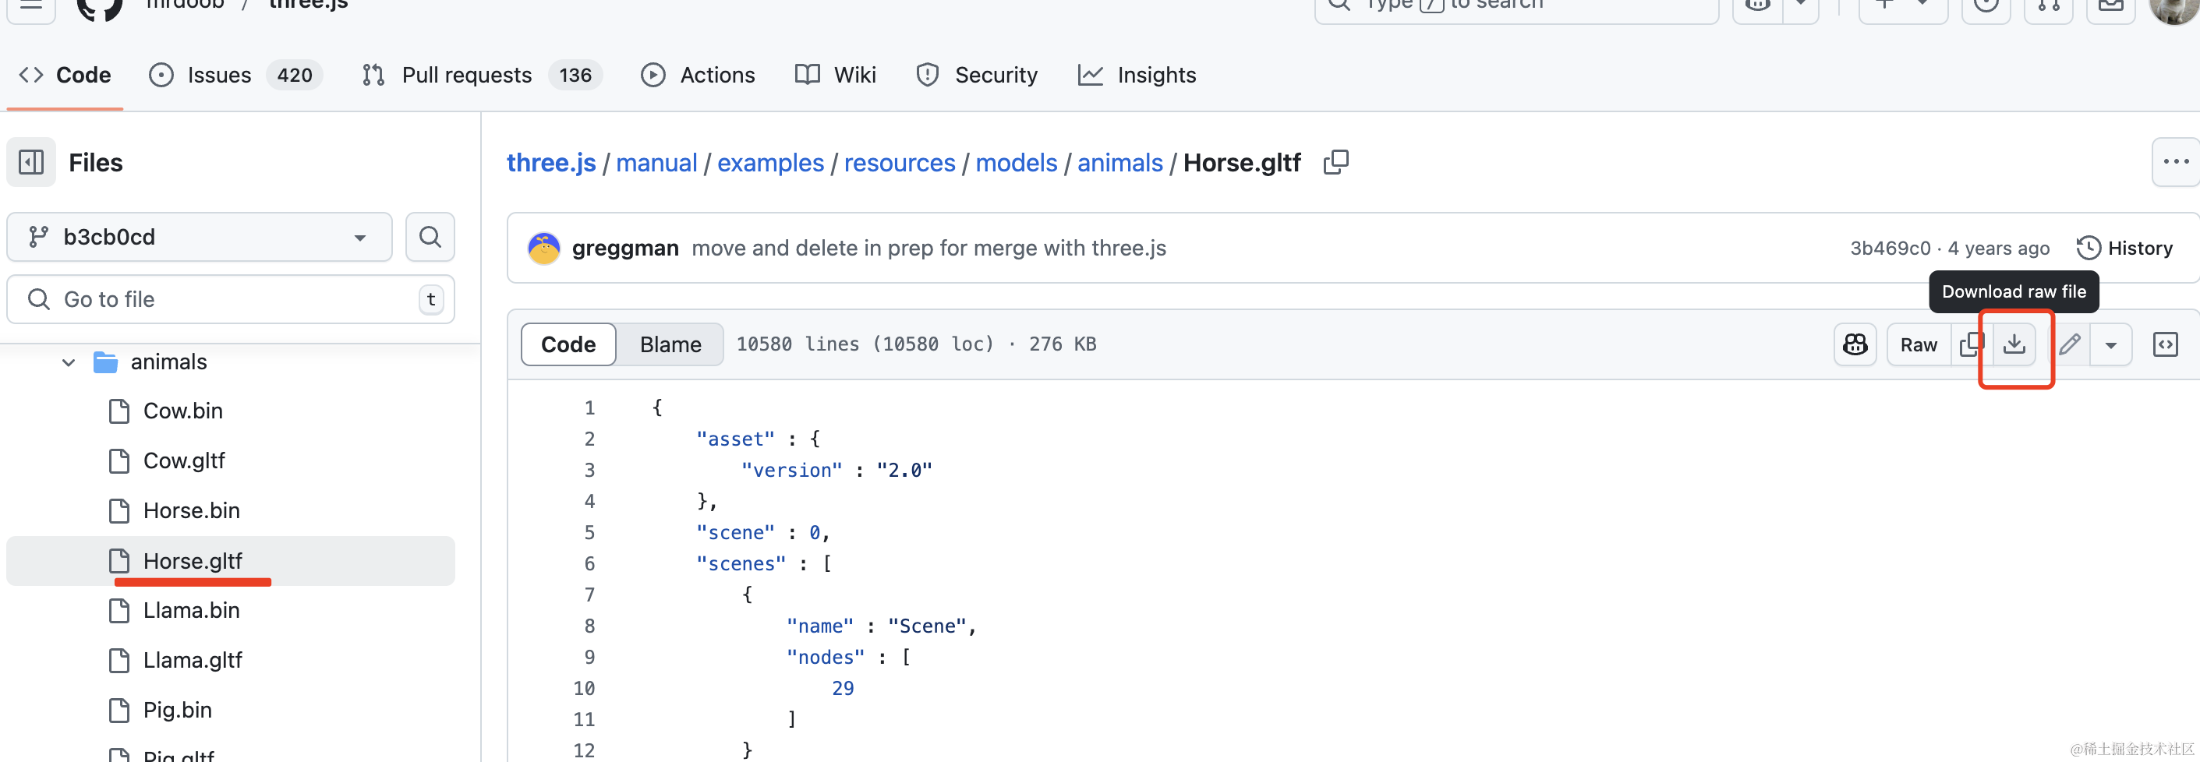Click the Raw button

point(1918,344)
